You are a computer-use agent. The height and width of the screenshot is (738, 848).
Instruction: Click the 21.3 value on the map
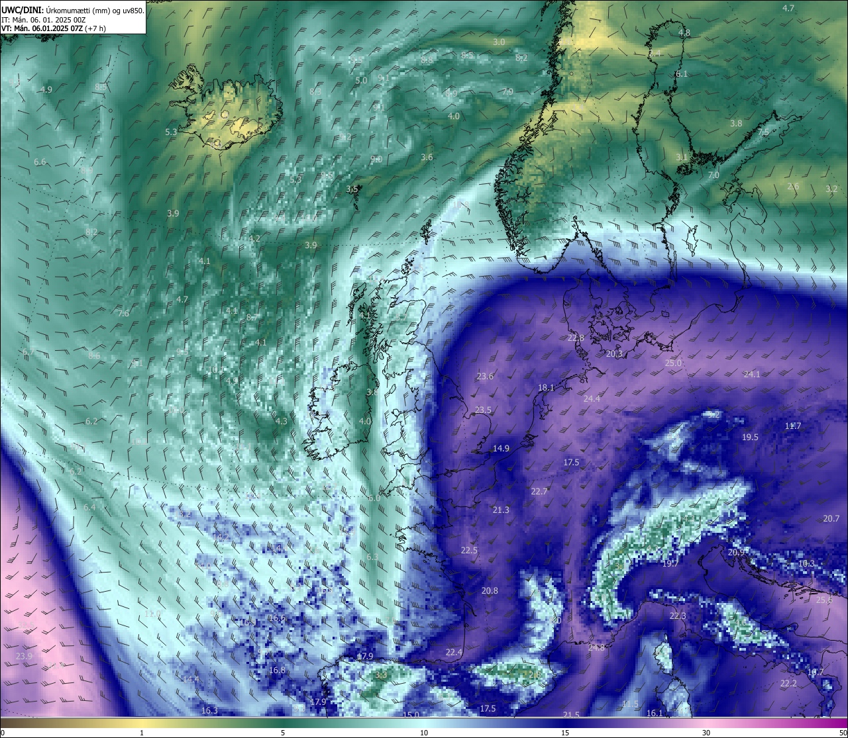pos(501,510)
